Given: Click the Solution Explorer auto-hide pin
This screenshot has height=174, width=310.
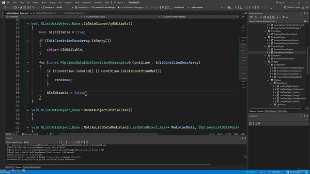Looking at the screenshot, I should click(305, 13).
